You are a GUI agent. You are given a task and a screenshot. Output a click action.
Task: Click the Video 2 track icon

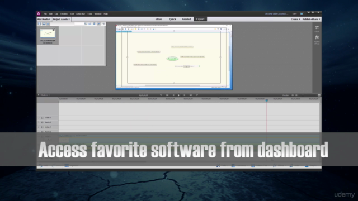[x=43, y=127]
